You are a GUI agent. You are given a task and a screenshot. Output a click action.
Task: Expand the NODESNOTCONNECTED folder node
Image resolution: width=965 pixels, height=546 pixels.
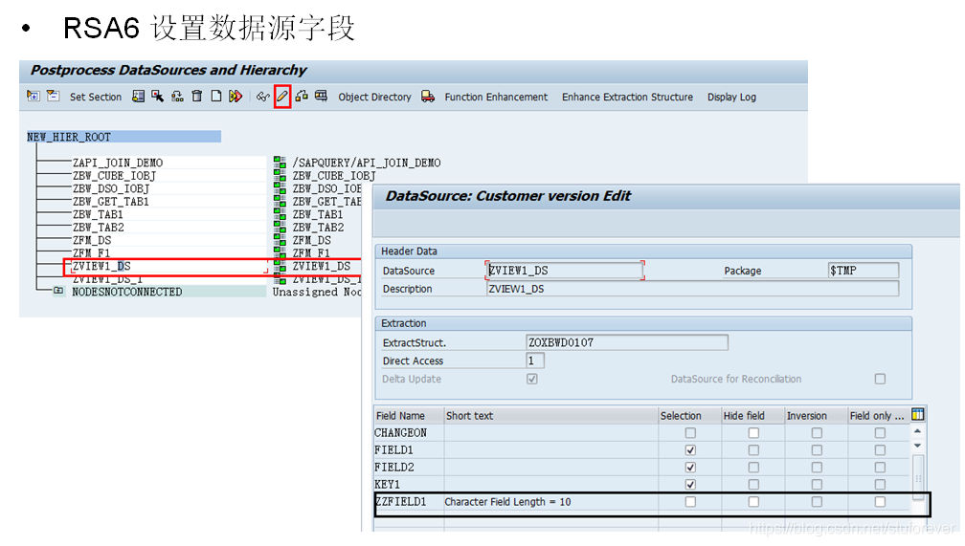[57, 291]
